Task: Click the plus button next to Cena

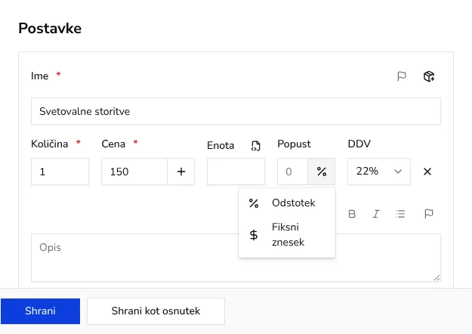Action: point(181,172)
